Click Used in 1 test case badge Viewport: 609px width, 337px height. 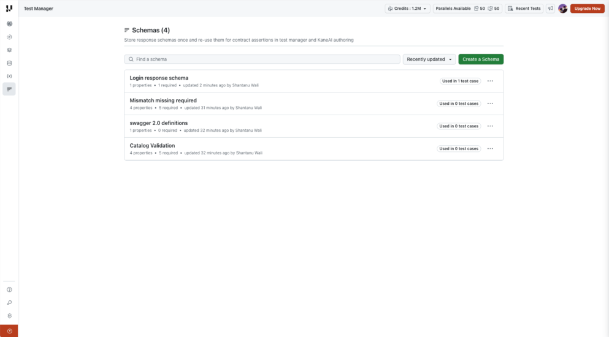coord(460,81)
